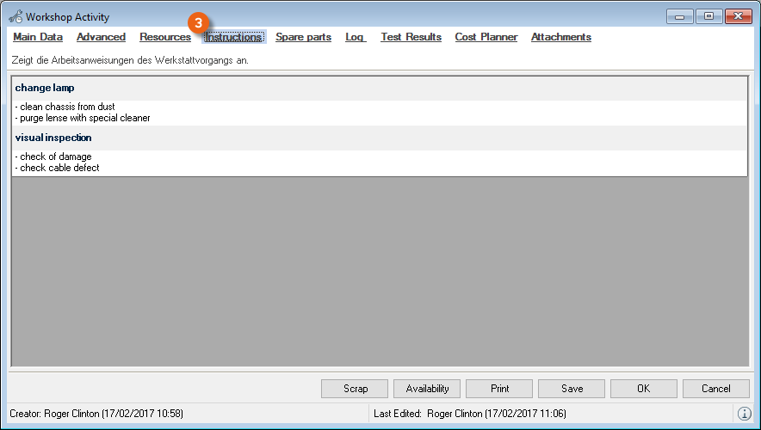
Task: Switch to the Advanced tab
Action: click(x=101, y=37)
